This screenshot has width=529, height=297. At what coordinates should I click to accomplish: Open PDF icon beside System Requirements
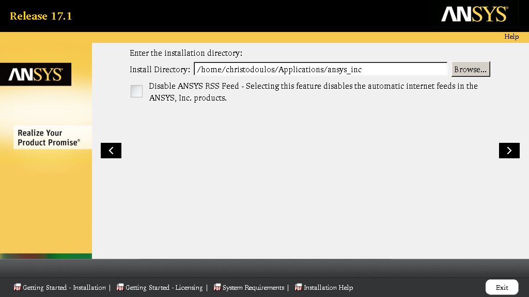pos(217,287)
